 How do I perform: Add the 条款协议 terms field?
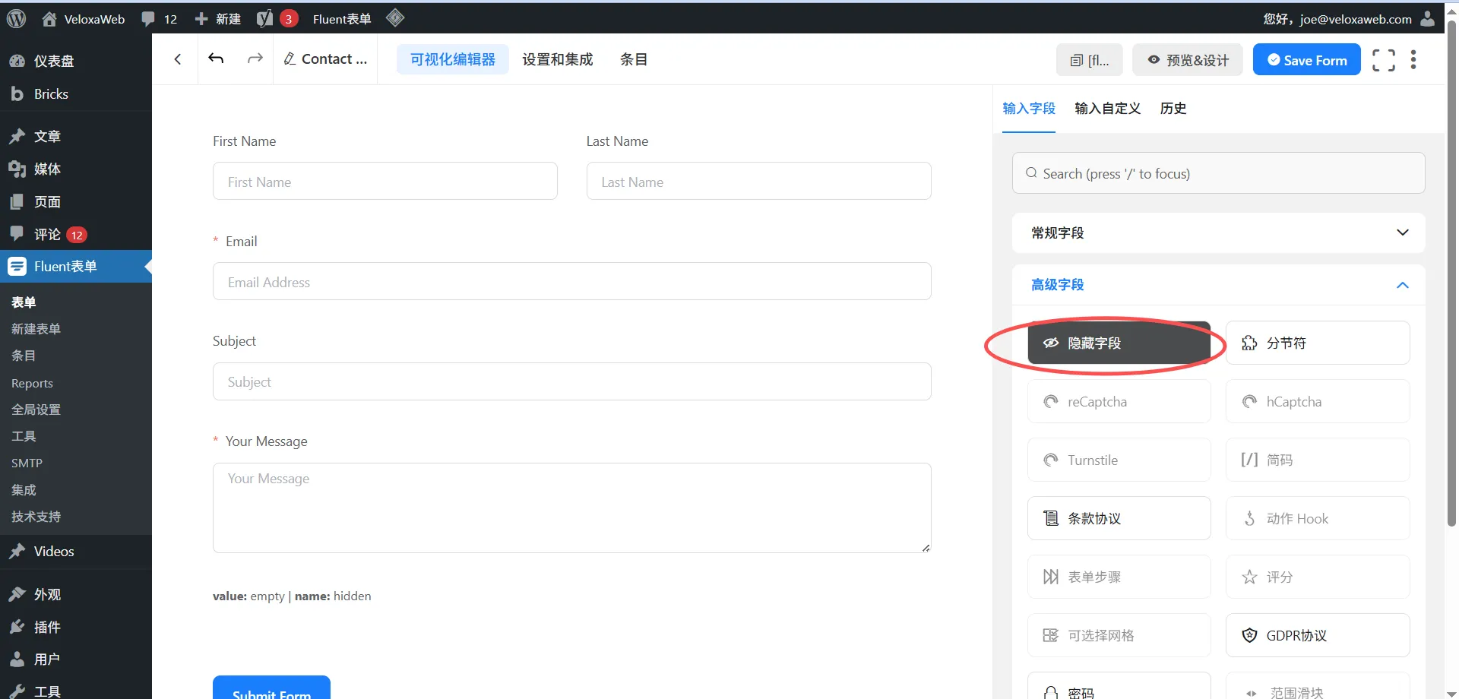point(1119,519)
